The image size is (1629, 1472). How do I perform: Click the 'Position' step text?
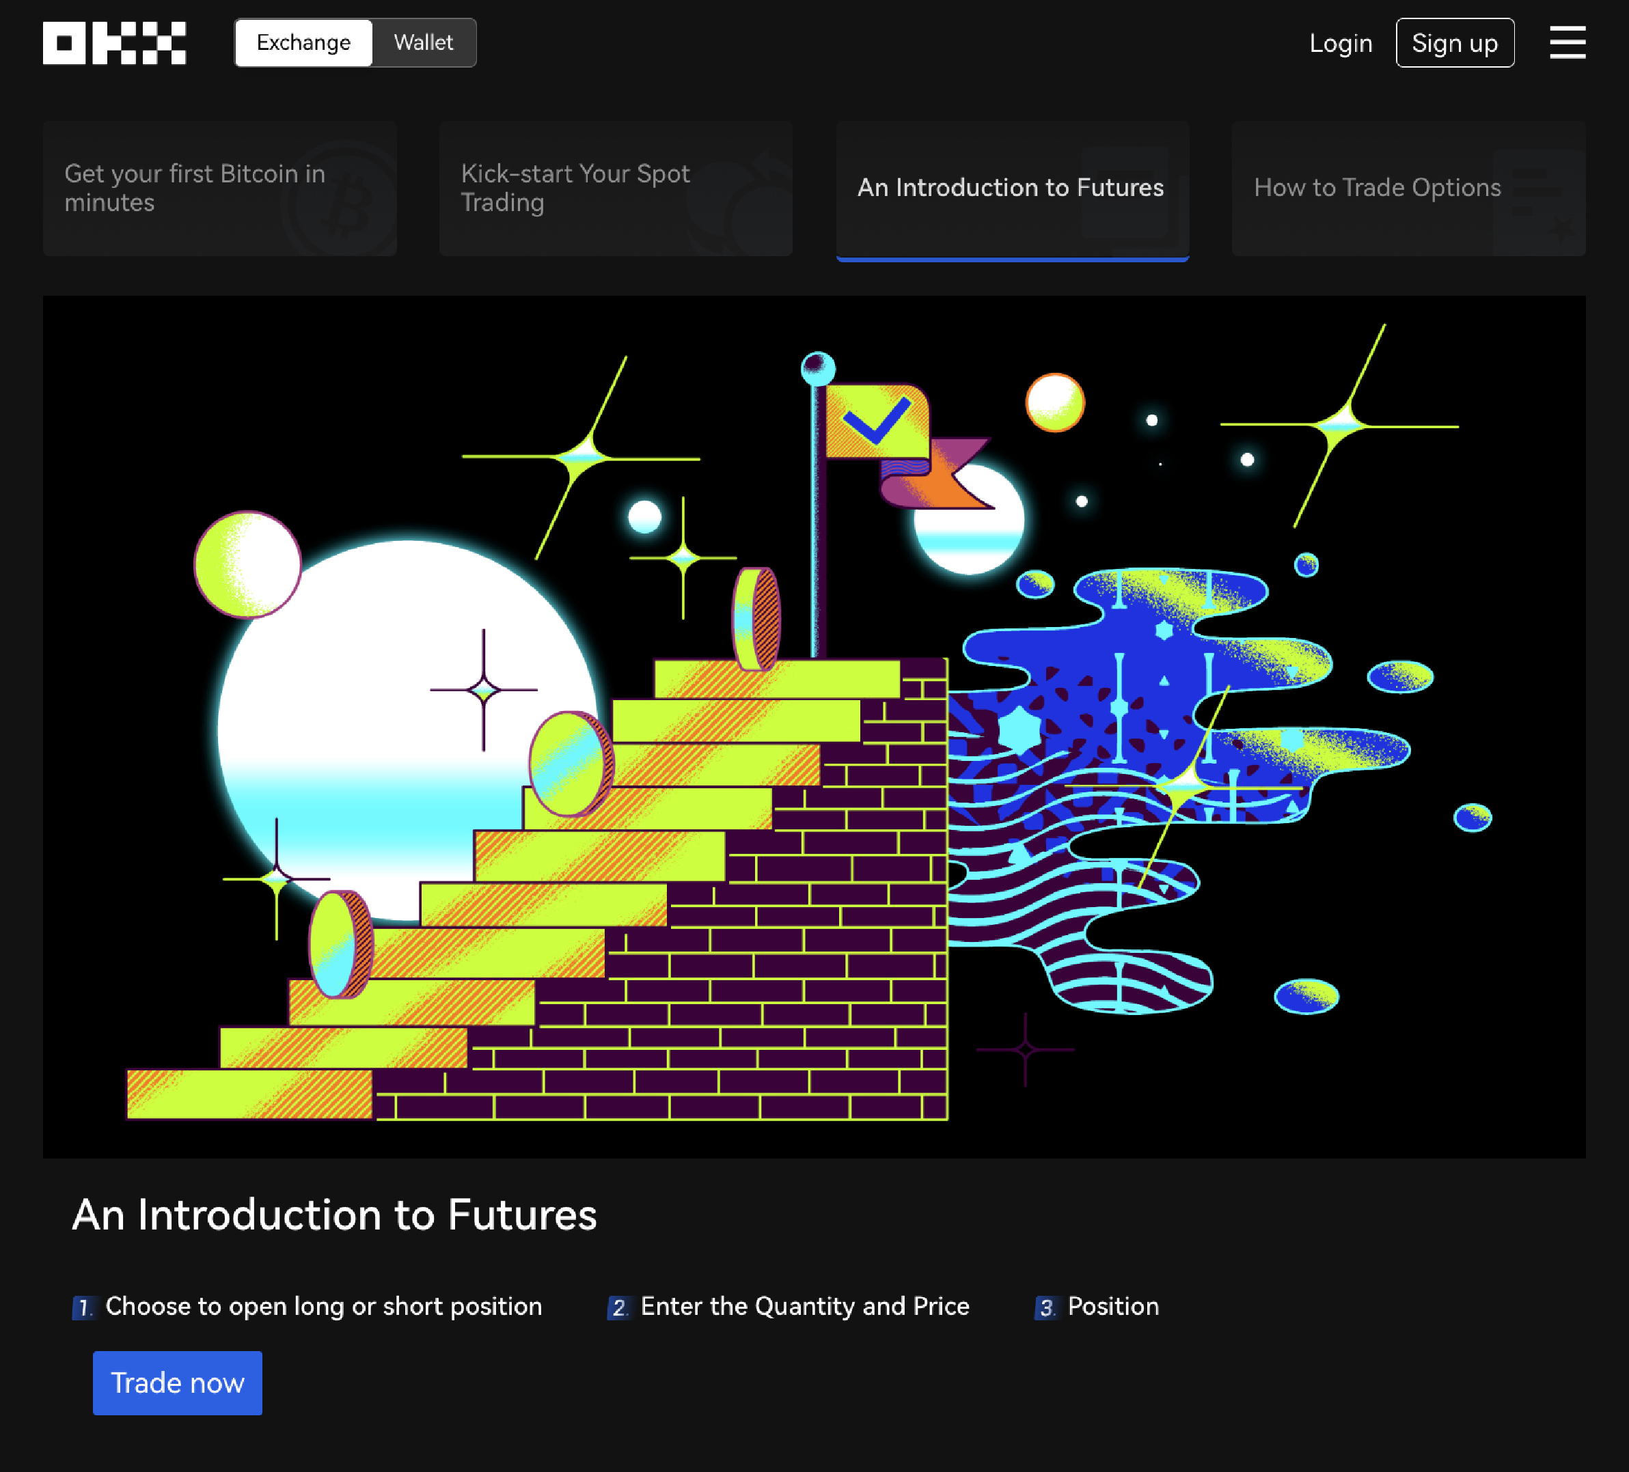click(1112, 1307)
